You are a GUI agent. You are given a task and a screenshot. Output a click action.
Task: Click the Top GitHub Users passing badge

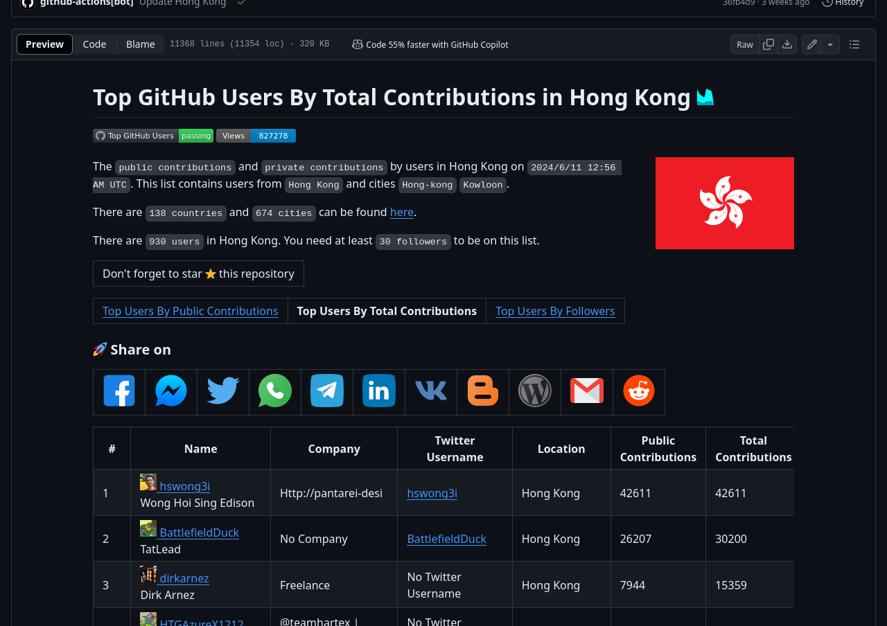(x=153, y=136)
